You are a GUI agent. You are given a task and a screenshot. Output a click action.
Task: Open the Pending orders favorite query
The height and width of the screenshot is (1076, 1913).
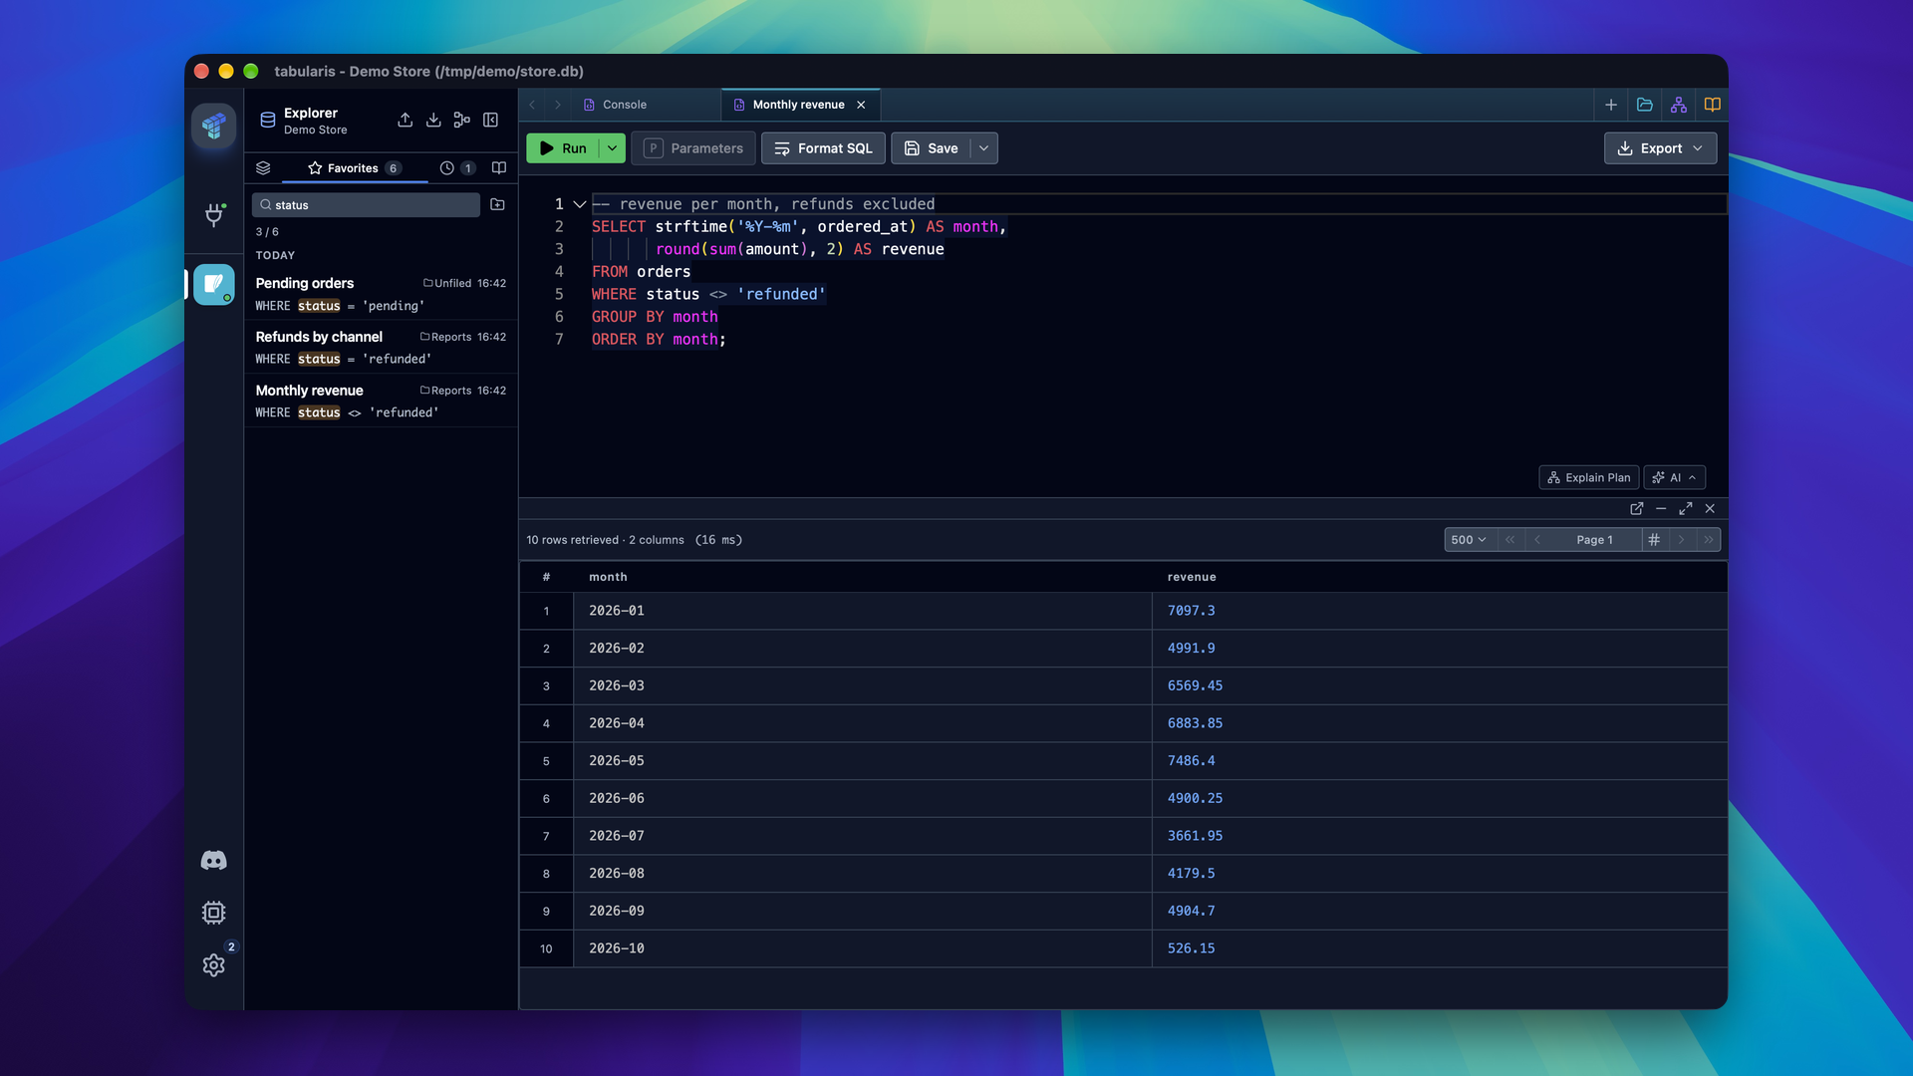381,294
